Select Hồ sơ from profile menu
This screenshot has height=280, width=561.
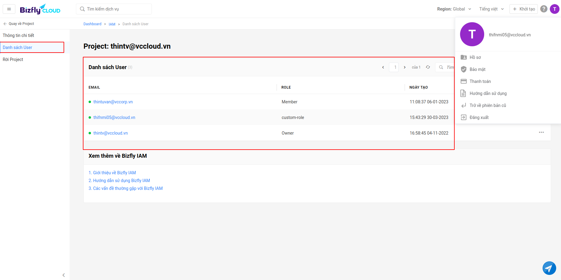click(x=475, y=57)
